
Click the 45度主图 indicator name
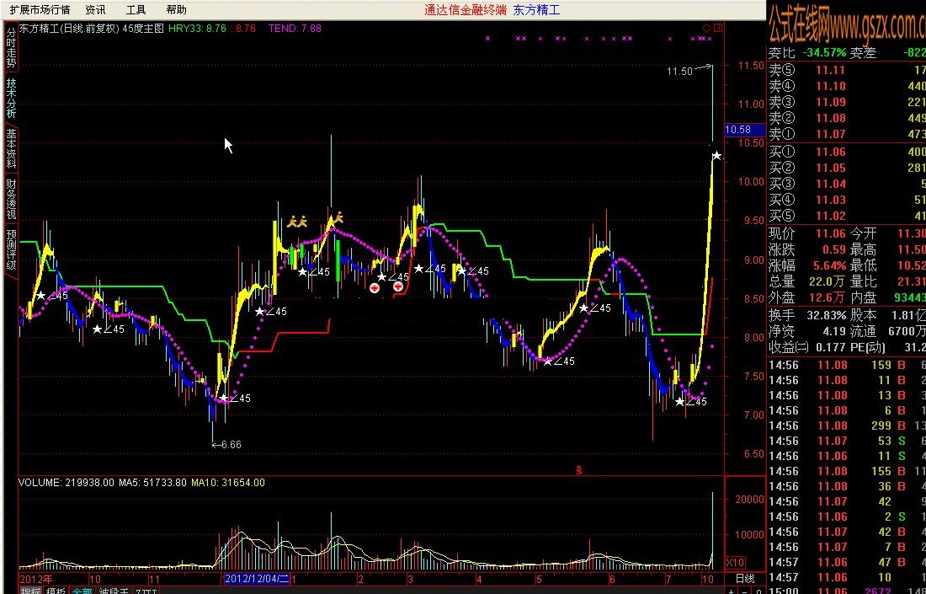[143, 28]
